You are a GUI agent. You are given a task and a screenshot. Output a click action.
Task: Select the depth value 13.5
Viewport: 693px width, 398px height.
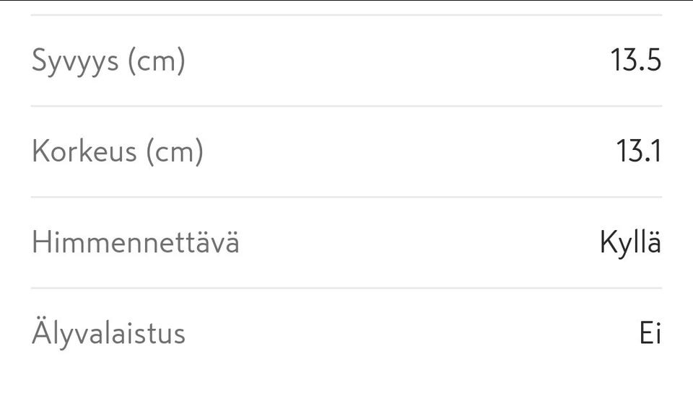pyautogui.click(x=635, y=61)
